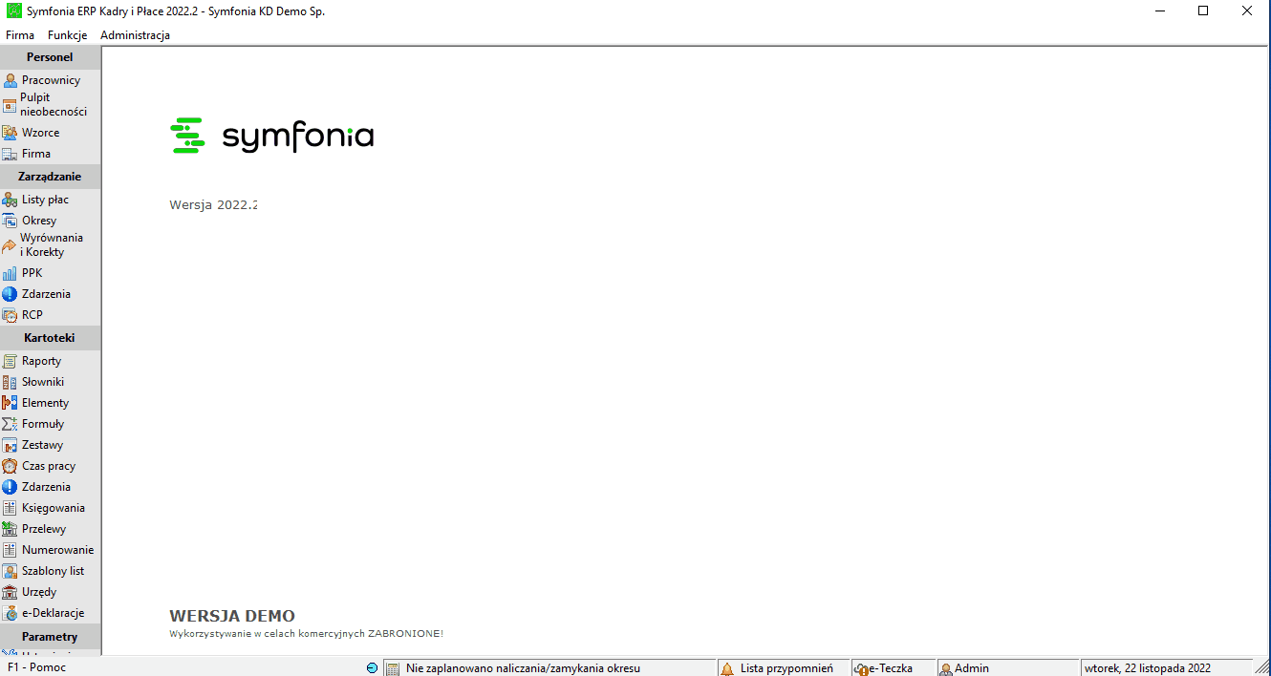
Task: Click the Wzorce sidebar icon
Action: click(x=11, y=133)
